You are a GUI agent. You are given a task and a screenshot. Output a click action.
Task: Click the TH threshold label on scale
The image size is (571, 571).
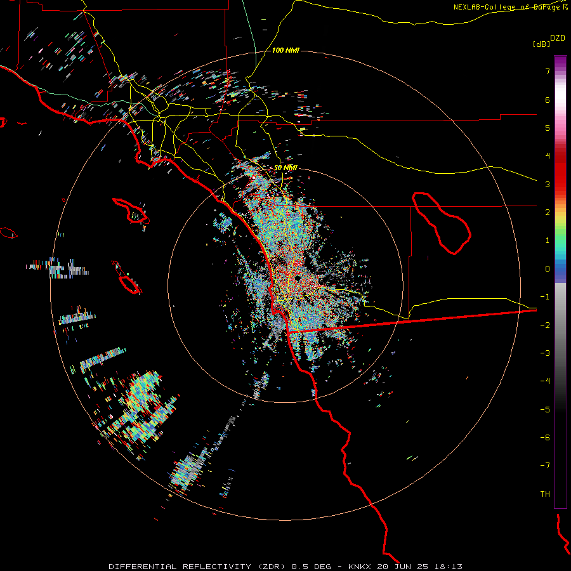coord(545,494)
